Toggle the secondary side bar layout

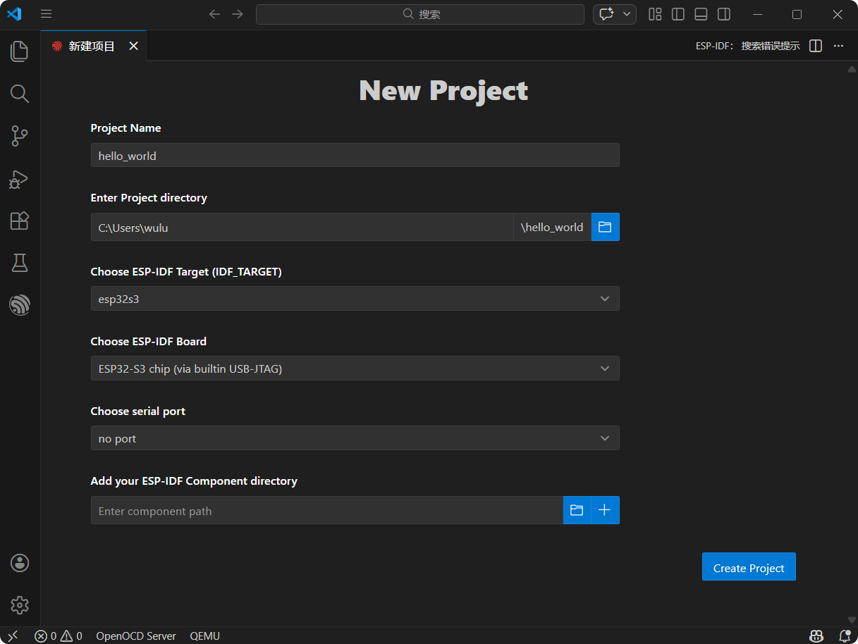(723, 14)
